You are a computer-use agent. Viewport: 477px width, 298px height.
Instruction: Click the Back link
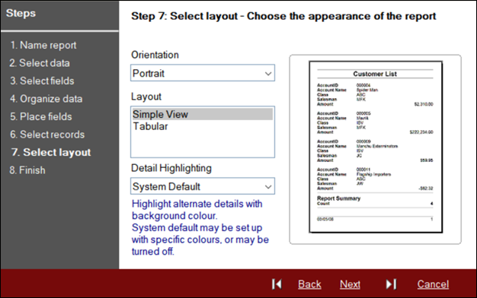coord(309,284)
